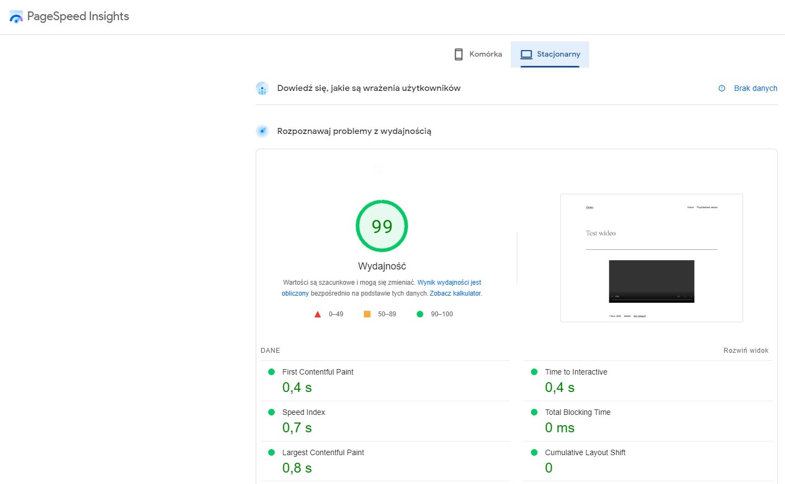Click the 0,8 s Largest Contentful Paint value

297,468
